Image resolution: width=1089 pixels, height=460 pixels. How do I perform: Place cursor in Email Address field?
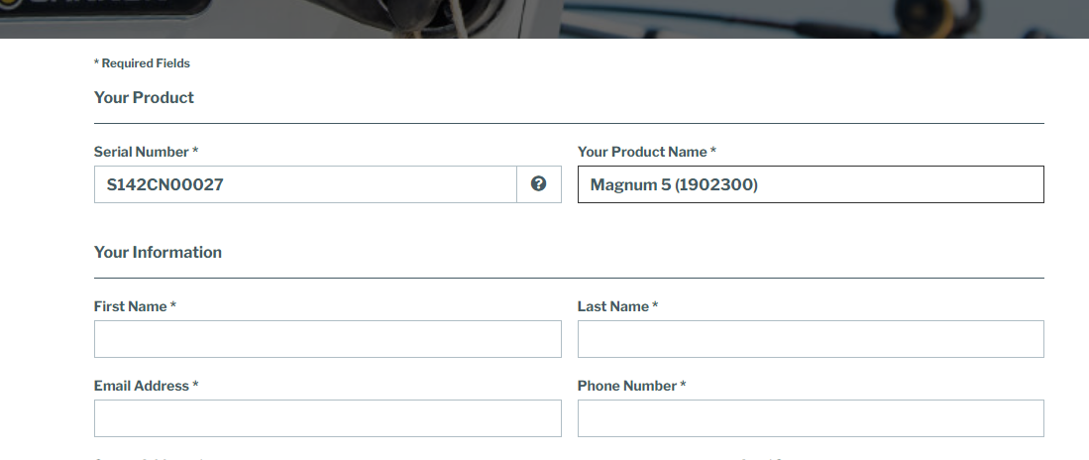[x=328, y=418]
